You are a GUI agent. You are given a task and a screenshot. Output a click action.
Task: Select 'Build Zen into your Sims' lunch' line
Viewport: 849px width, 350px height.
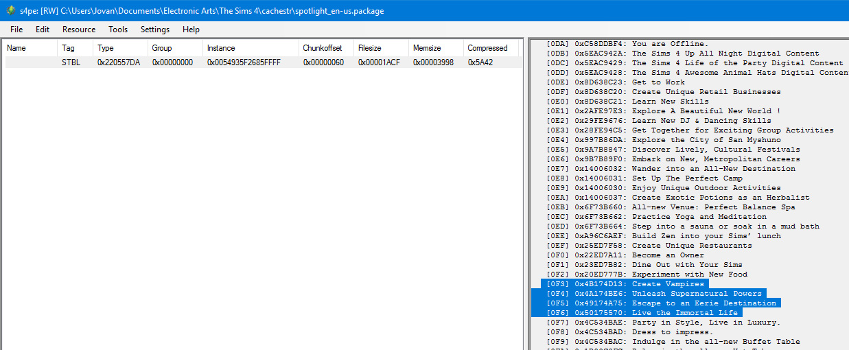(664, 236)
